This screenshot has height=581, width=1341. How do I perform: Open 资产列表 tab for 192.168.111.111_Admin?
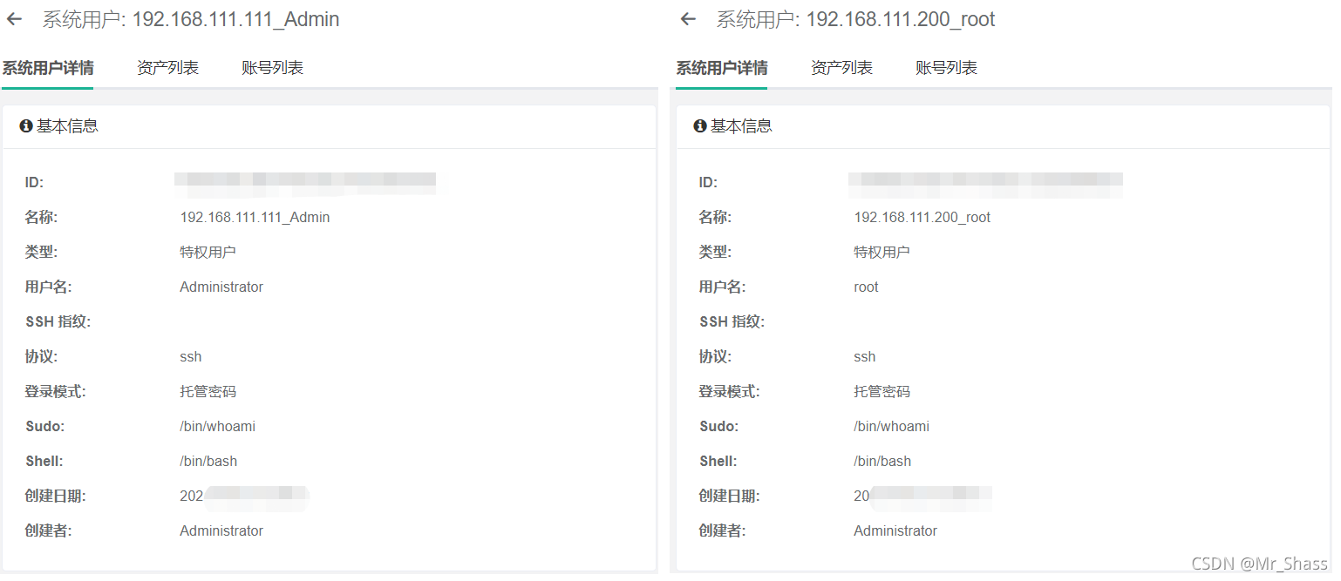pos(167,67)
